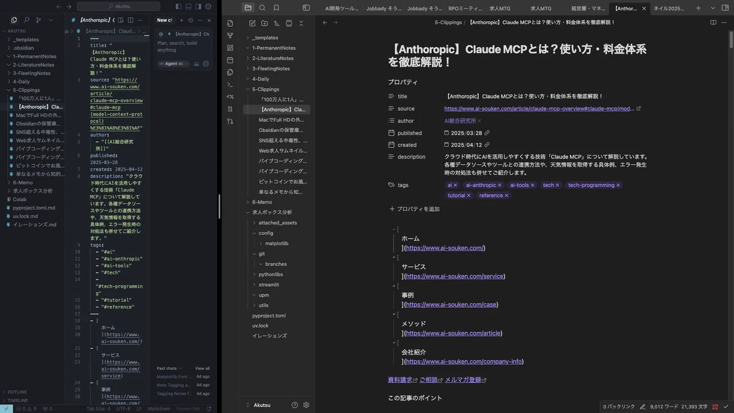Open graph view from the Obsidian ribbon
The image size is (734, 413).
click(230, 35)
